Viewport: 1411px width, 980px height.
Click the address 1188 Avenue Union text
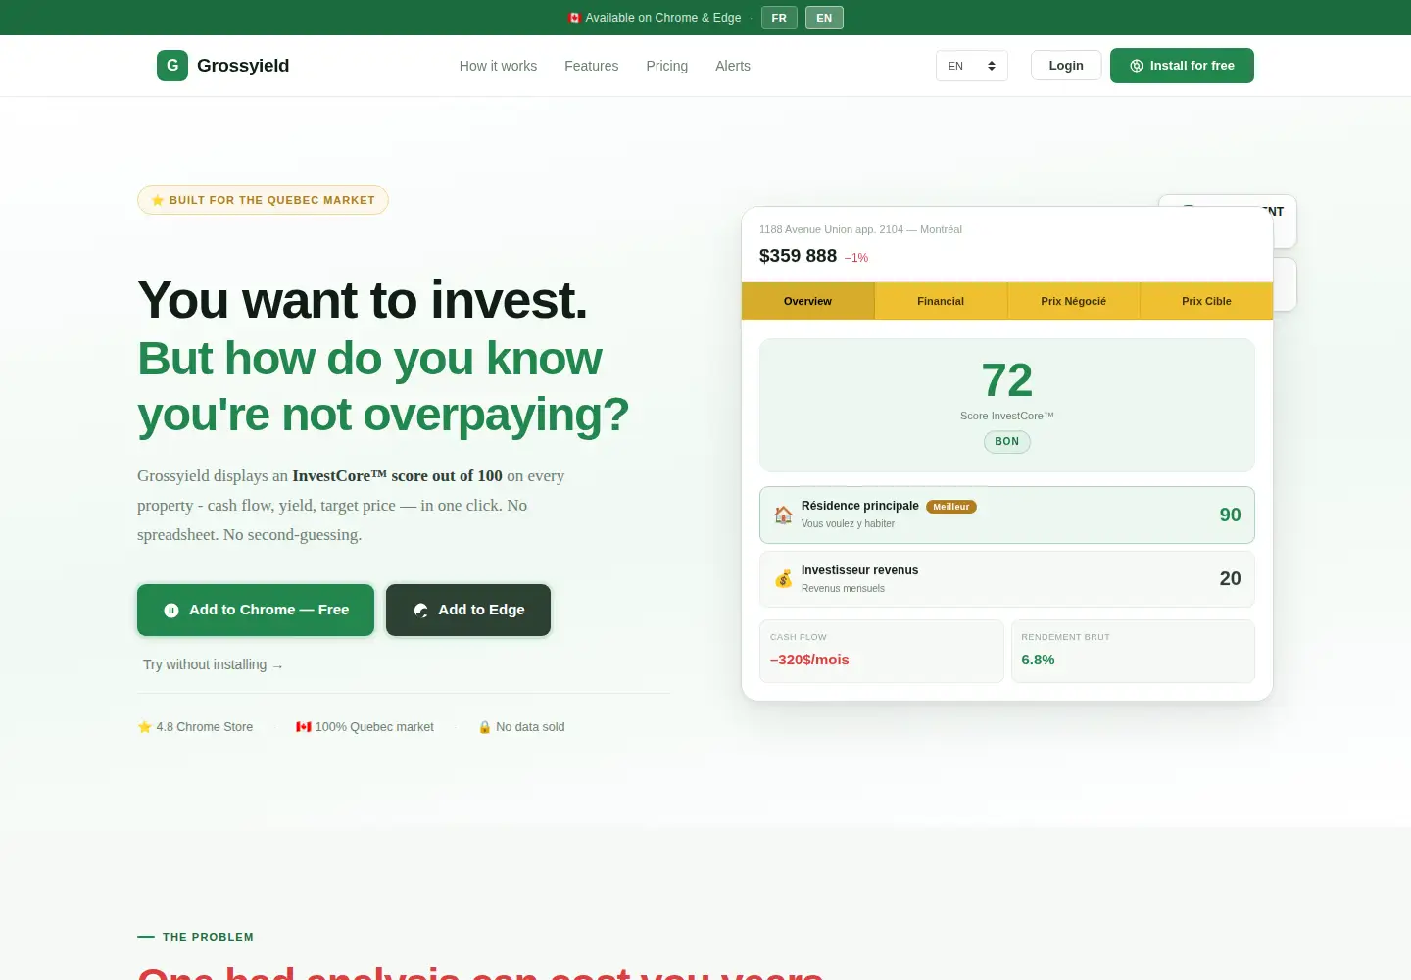(x=860, y=229)
